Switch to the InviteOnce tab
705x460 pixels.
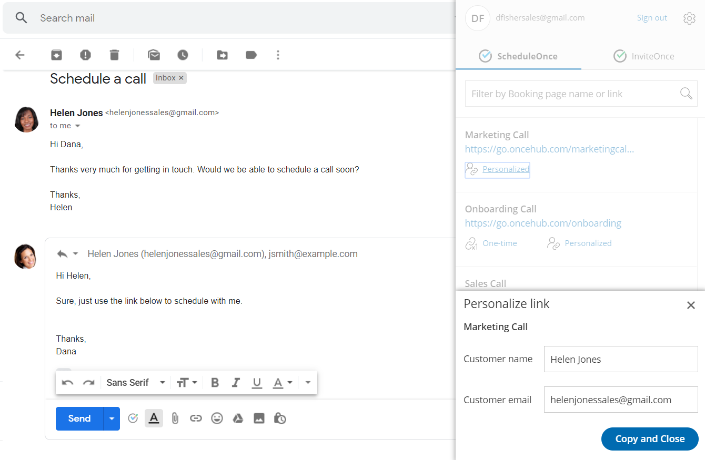click(643, 56)
